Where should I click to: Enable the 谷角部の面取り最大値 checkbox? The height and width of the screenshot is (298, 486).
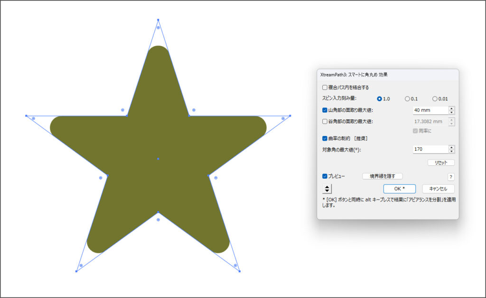click(325, 122)
